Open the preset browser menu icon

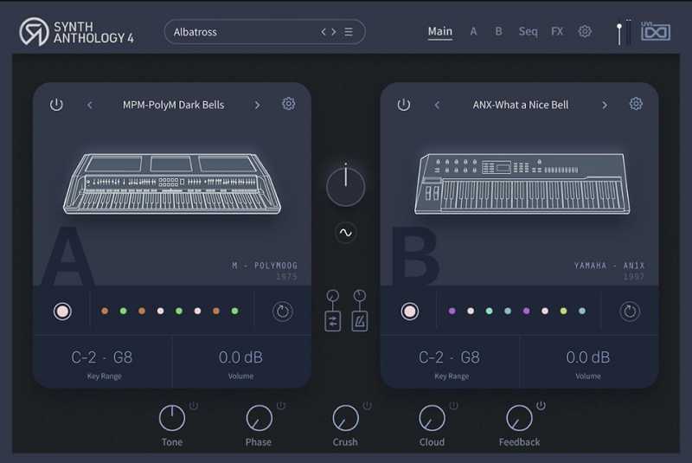349,32
